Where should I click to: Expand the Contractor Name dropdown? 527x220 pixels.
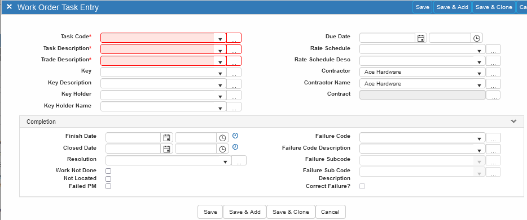(x=479, y=85)
